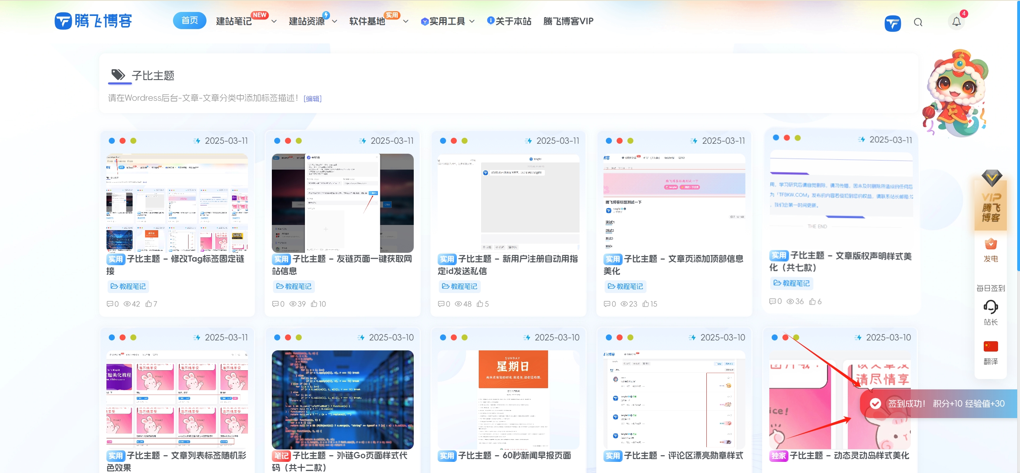Click 教程笔记 category on 友链页面 card
This screenshot has height=473, width=1020.
click(x=294, y=286)
